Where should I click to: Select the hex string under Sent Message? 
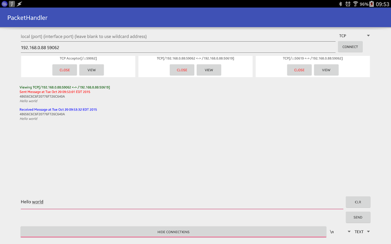pyautogui.click(x=42, y=96)
